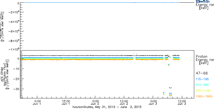Click the -6×10⁴ y-axis tick label

tap(14, 31)
